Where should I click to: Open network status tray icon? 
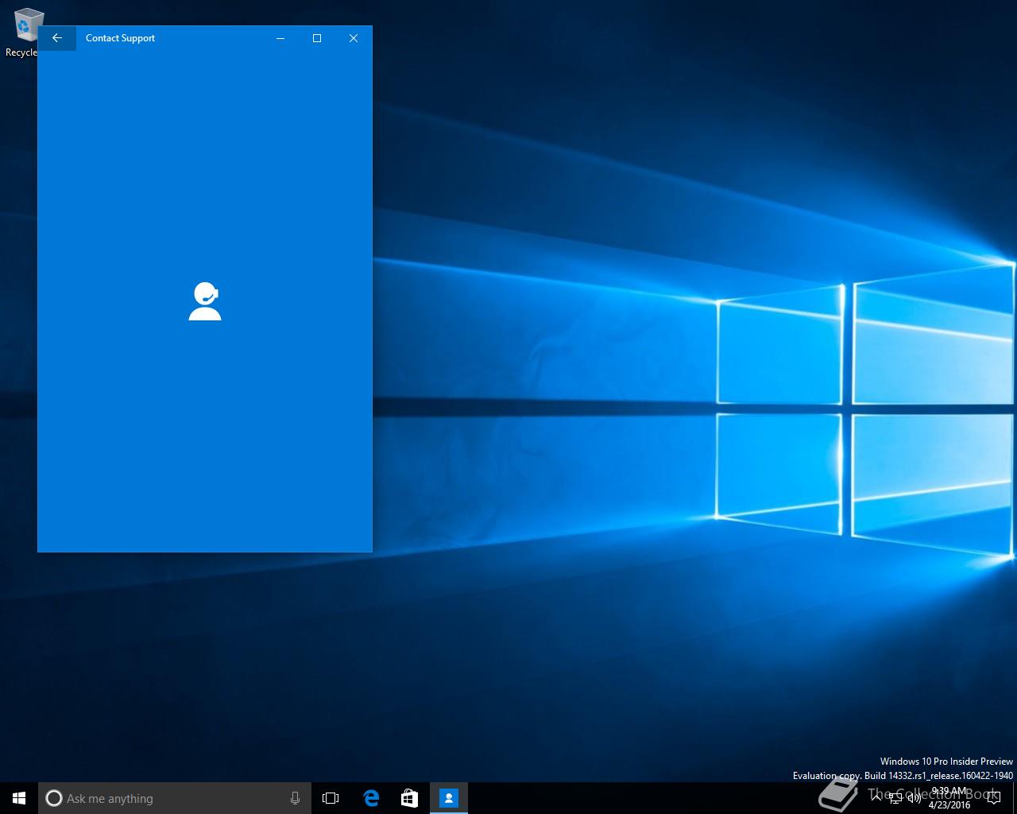[x=895, y=798]
